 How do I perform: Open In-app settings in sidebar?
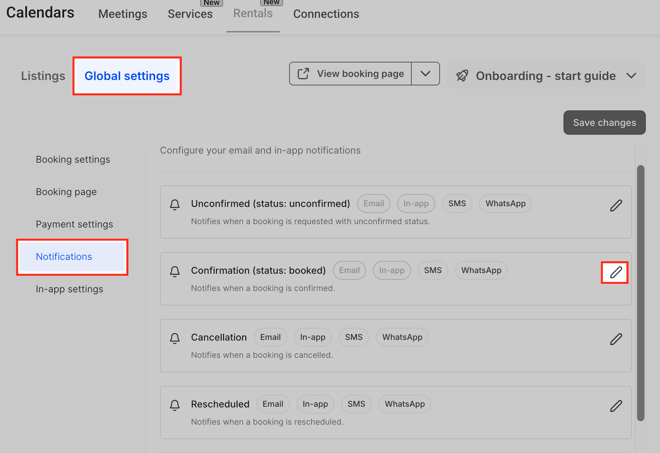(x=70, y=289)
